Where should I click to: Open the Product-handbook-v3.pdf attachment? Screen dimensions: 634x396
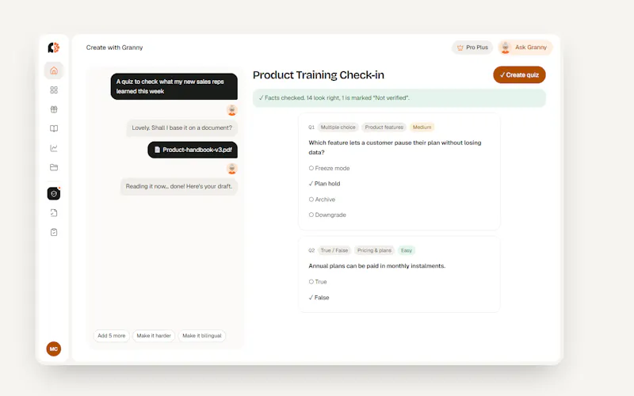coord(193,150)
